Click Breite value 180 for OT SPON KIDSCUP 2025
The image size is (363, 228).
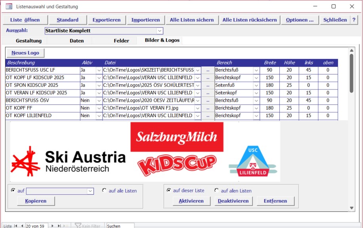click(x=269, y=85)
